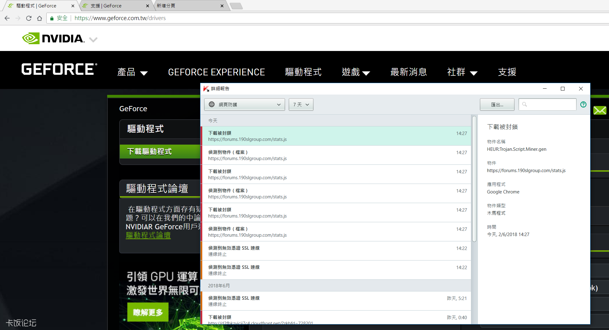Click HEUR:Trojan.Script.Miner.gen object name
The width and height of the screenshot is (609, 330).
click(x=517, y=149)
